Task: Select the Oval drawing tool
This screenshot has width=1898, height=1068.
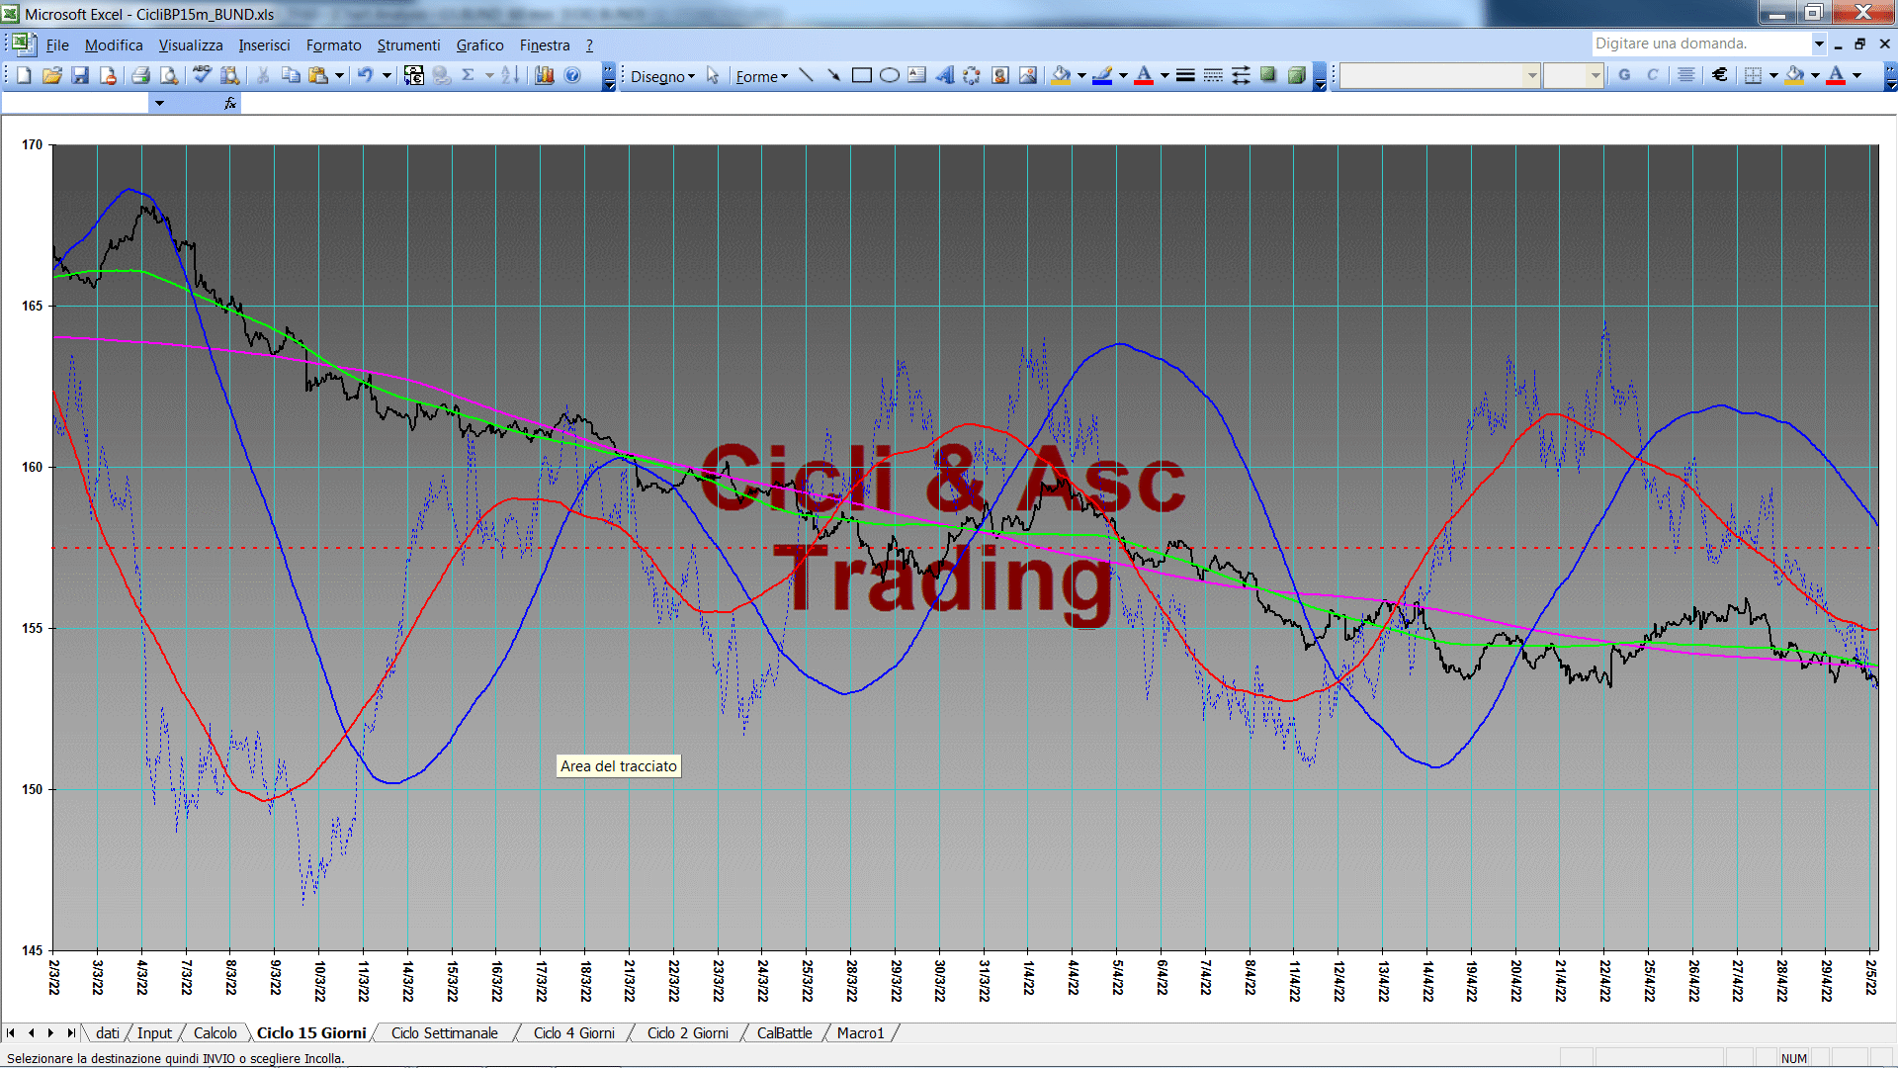Action: pyautogui.click(x=889, y=75)
